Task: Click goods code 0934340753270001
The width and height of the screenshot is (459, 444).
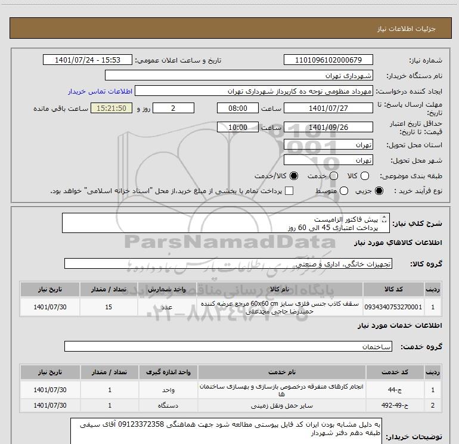Action: coord(393,307)
